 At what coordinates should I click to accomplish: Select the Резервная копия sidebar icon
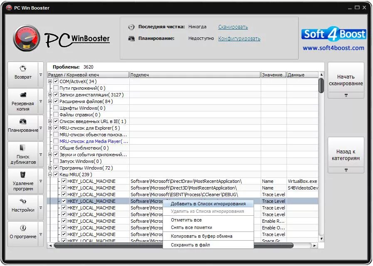[24, 100]
